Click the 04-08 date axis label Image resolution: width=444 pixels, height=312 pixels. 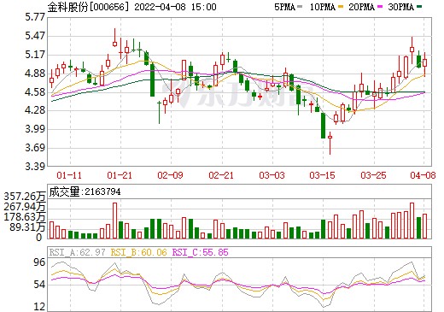tap(423, 175)
